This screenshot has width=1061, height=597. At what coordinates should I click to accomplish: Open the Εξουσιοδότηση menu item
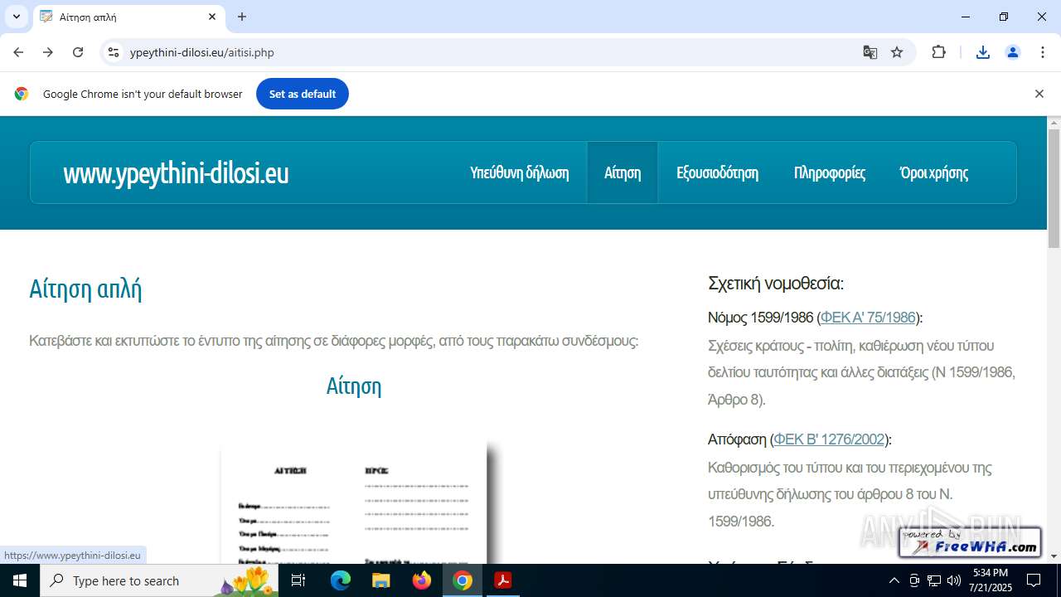717,172
